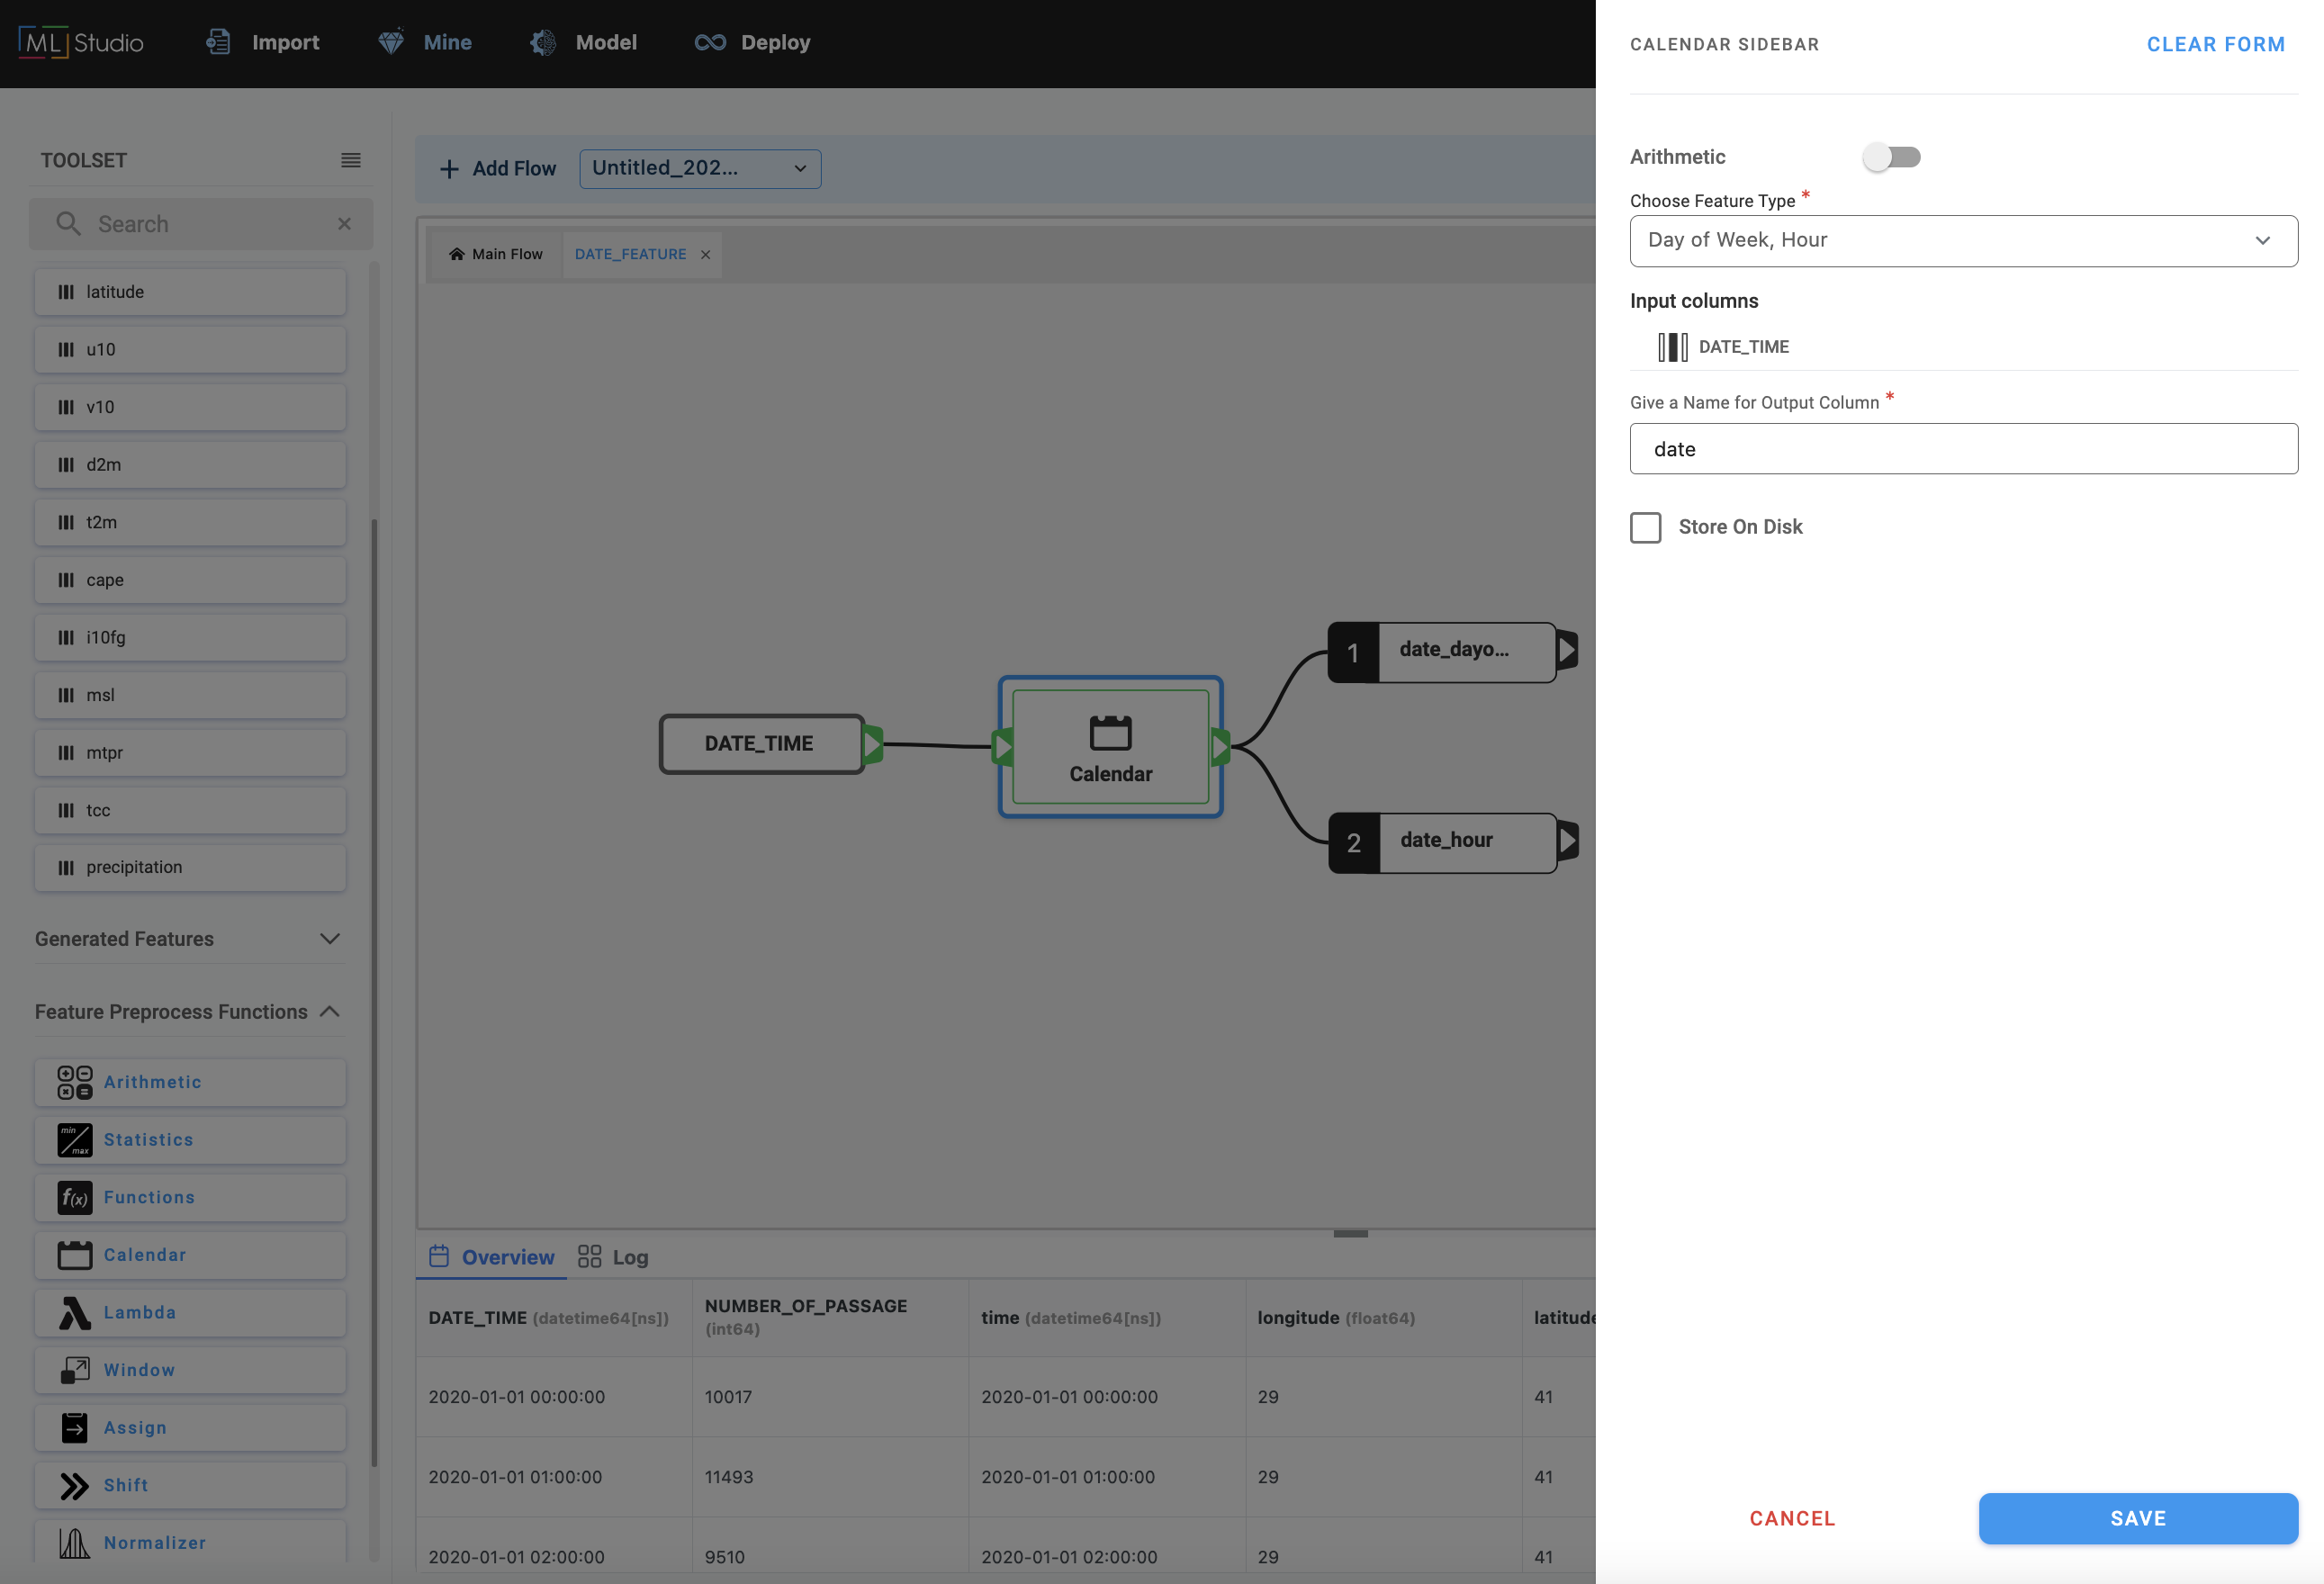Click the Arithmetic function icon

tap(74, 1082)
